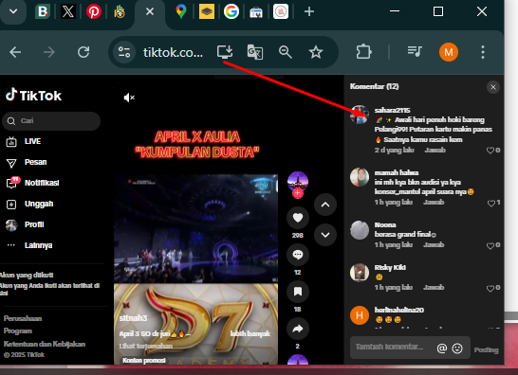This screenshot has width=518, height=375.
Task: Click the install app icon
Action: pos(225,52)
